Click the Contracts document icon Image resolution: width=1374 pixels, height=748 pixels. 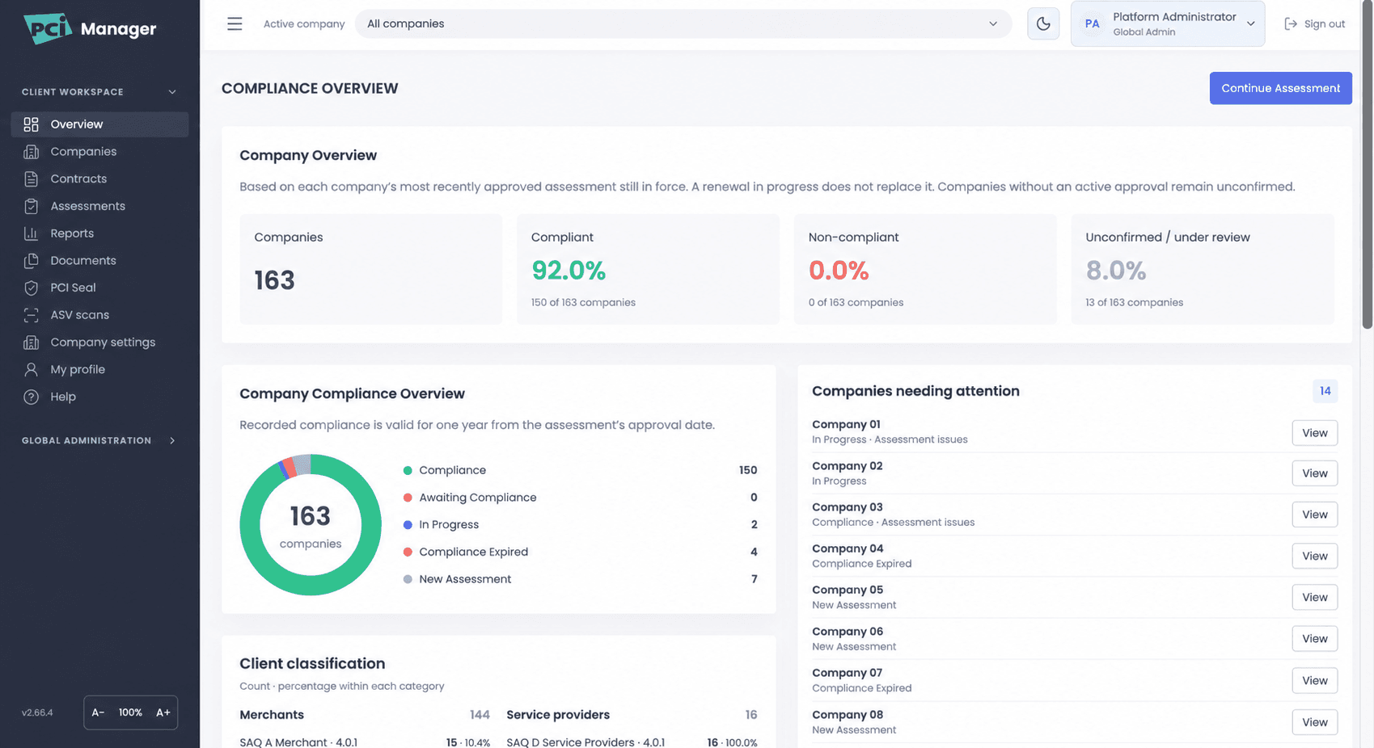point(31,179)
